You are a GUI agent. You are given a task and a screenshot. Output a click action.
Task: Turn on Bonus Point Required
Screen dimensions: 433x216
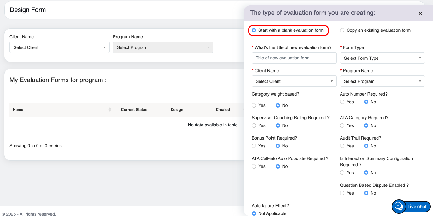[x=254, y=146]
